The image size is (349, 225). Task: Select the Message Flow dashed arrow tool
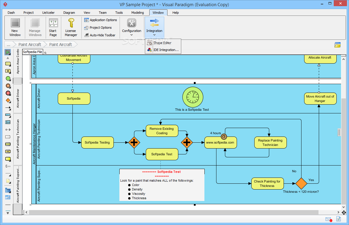tap(8, 129)
